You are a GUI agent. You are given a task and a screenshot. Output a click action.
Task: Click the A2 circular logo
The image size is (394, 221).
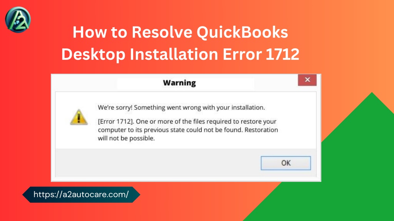[x=18, y=20]
